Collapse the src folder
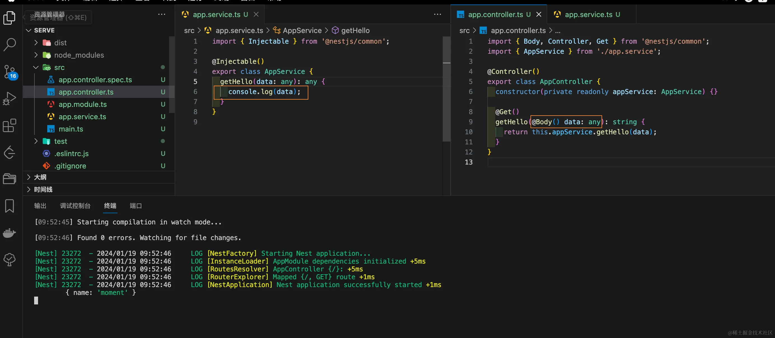Screen dimensions: 775x338 [59, 67]
